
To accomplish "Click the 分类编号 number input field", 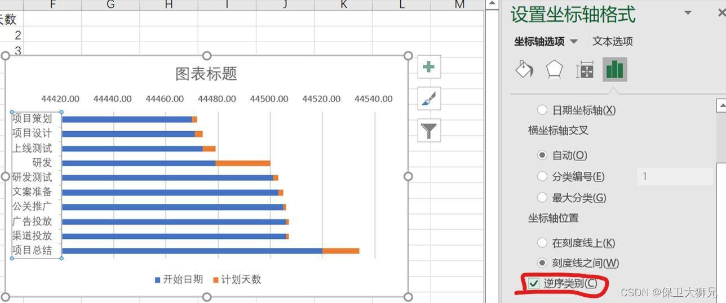I will pos(675,177).
